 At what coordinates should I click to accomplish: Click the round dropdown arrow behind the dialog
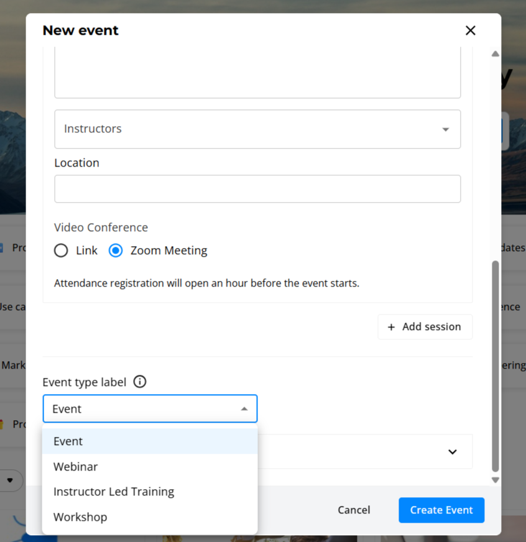pos(11,480)
